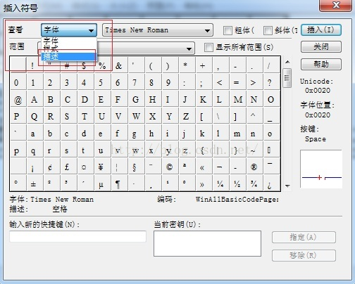The height and width of the screenshot is (284, 355).
Task: Click the symbol grid scroll-down arrow
Action: pos(287,186)
